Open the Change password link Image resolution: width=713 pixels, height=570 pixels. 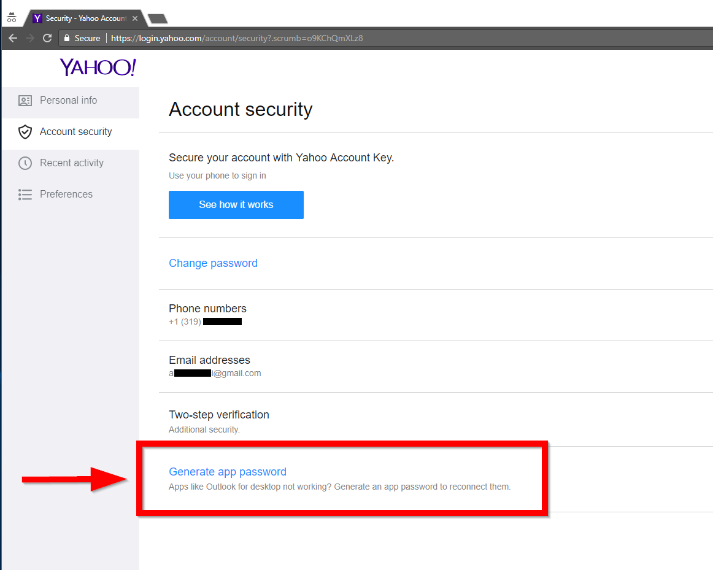coord(213,263)
